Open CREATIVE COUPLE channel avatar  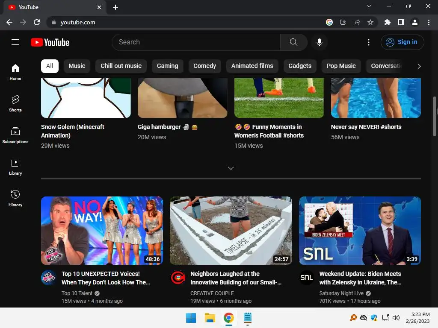pos(178,278)
